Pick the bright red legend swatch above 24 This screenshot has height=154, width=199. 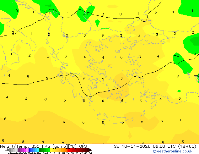coord(68,150)
